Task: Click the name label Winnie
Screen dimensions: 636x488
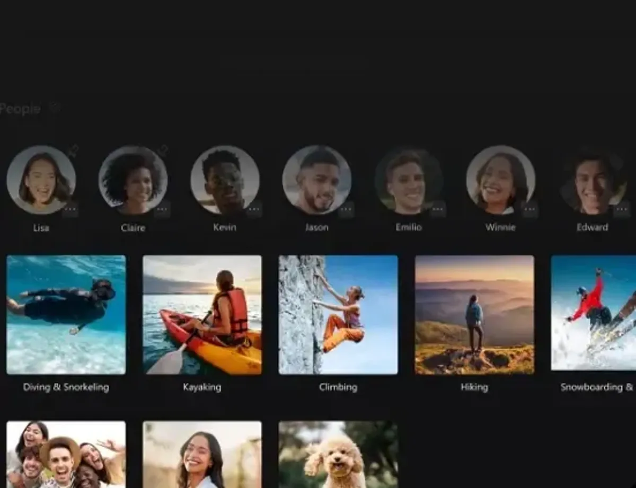Action: (x=500, y=227)
